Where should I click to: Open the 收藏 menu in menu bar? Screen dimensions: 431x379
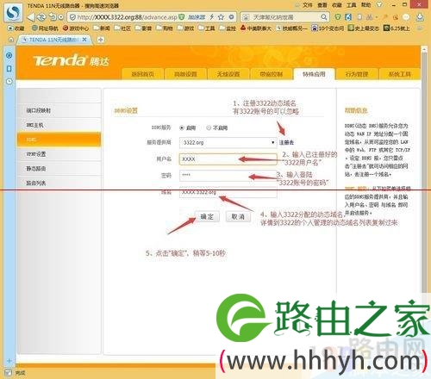pos(337,5)
